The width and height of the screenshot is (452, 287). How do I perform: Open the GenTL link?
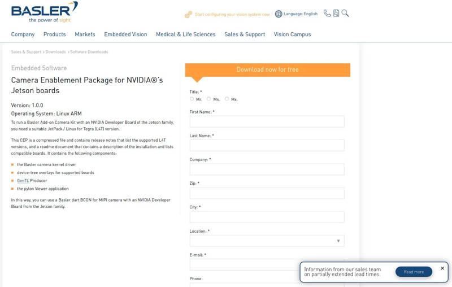pos(23,181)
